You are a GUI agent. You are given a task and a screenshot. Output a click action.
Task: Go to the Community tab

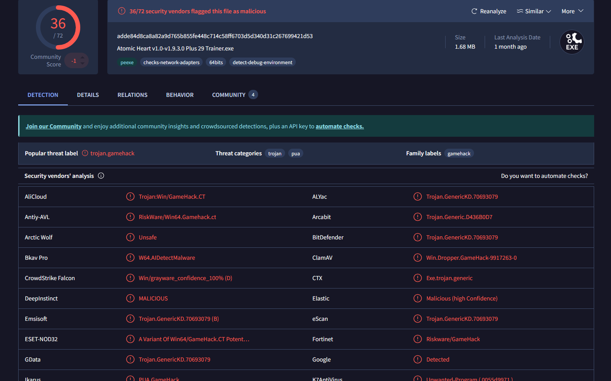click(x=229, y=95)
